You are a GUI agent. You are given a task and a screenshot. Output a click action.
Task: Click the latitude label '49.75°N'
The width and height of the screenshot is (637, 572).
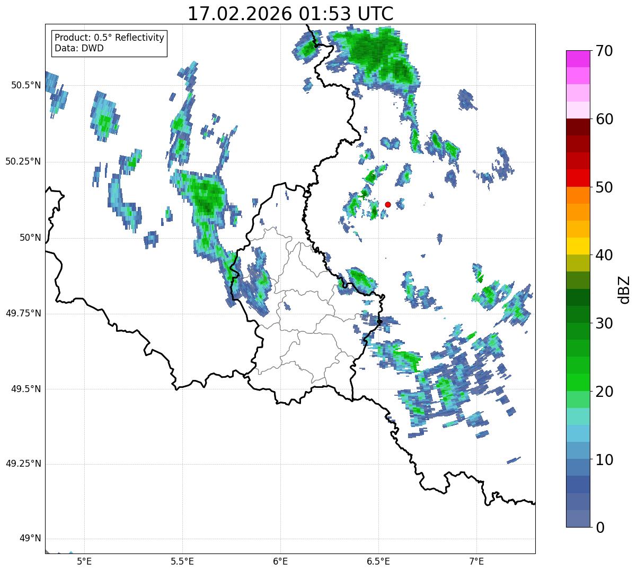[x=23, y=313]
